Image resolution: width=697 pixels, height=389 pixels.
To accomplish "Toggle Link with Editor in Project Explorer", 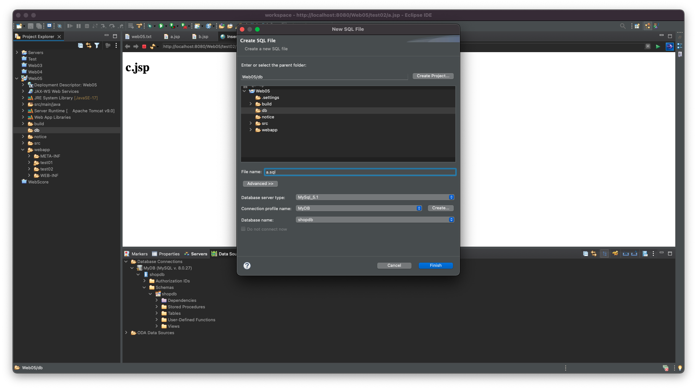I will click(x=89, y=45).
